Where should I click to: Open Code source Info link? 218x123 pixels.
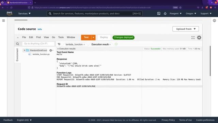[x=40, y=29]
